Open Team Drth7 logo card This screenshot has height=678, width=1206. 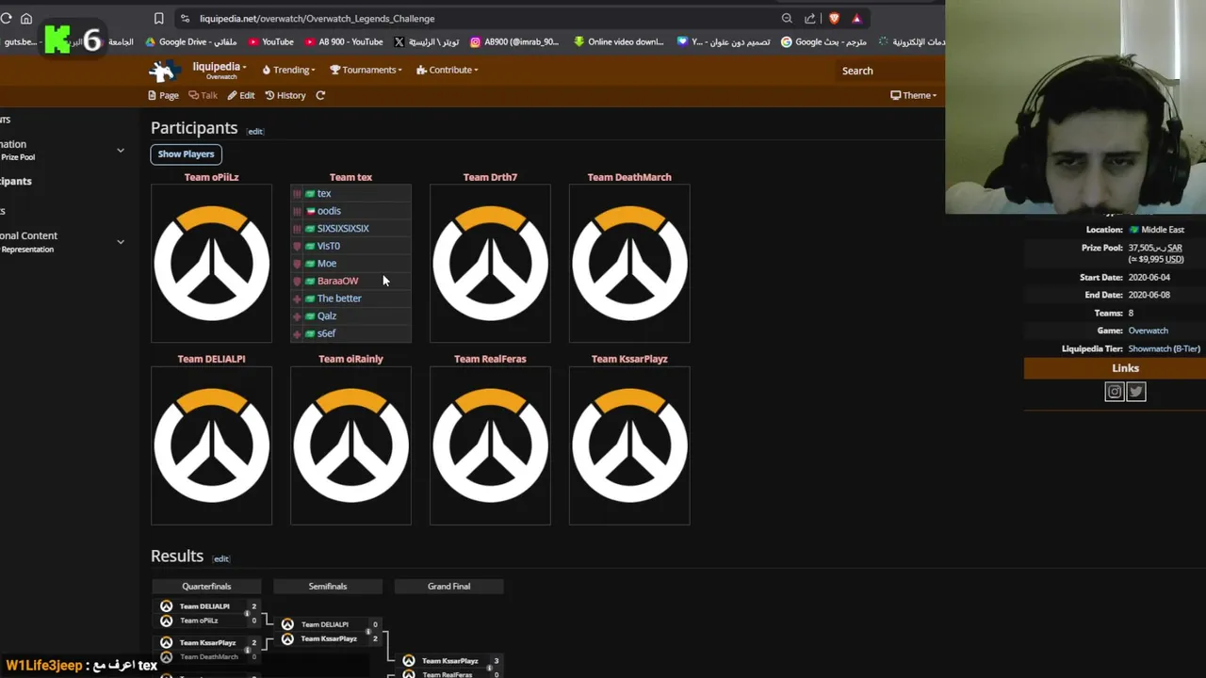point(490,263)
